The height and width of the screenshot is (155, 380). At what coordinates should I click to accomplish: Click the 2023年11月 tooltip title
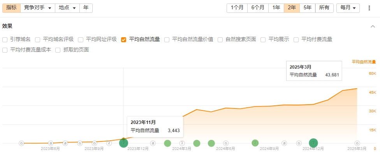pos(143,122)
